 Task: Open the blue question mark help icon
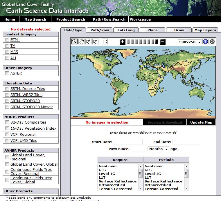tap(205, 41)
